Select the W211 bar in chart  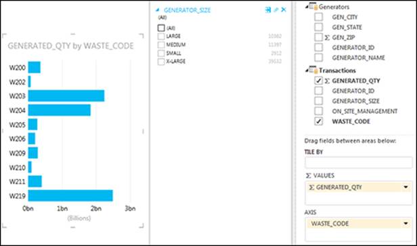pyautogui.click(x=35, y=182)
